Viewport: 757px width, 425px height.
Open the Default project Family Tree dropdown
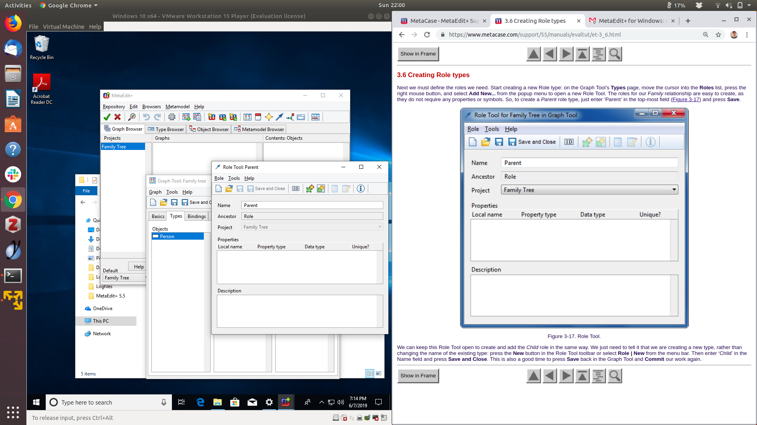point(125,278)
